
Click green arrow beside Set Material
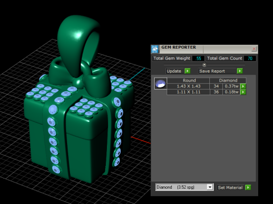click(x=248, y=188)
